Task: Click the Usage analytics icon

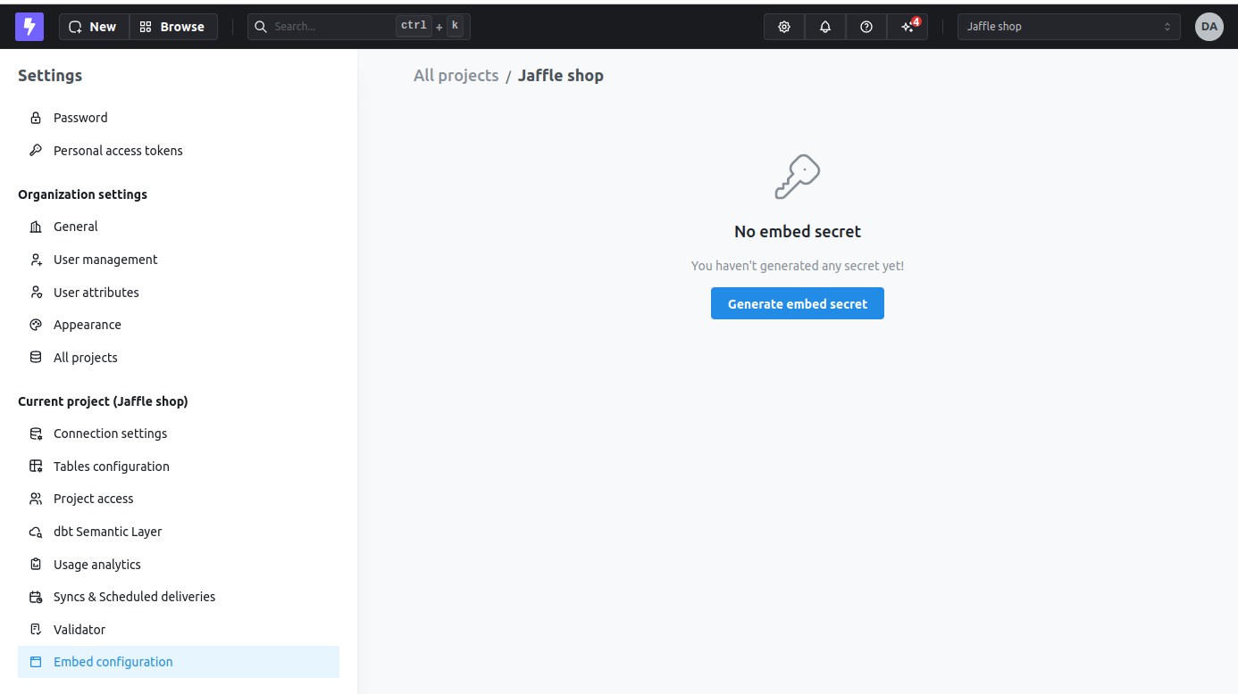Action: pyautogui.click(x=36, y=564)
